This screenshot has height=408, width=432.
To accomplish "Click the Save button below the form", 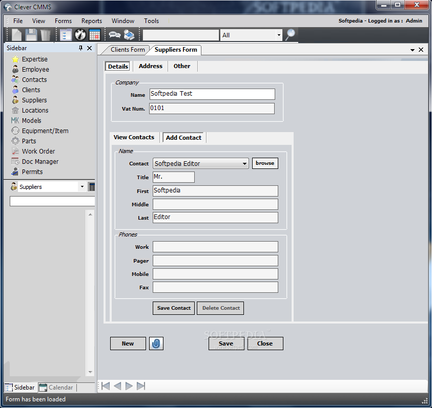I will 226,343.
